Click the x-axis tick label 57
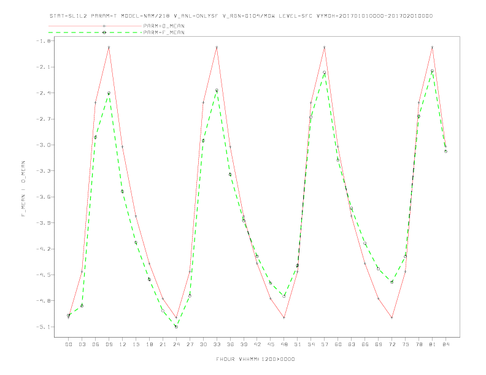The height and width of the screenshot is (375, 486). pos(325,344)
